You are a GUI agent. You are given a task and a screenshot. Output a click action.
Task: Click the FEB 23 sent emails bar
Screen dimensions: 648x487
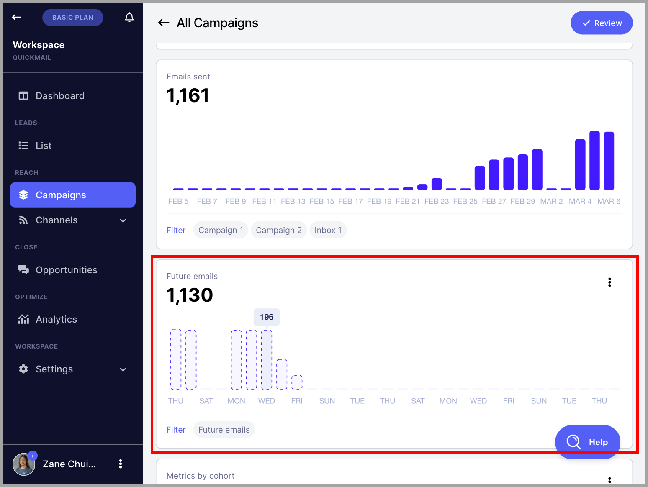pyautogui.click(x=437, y=184)
